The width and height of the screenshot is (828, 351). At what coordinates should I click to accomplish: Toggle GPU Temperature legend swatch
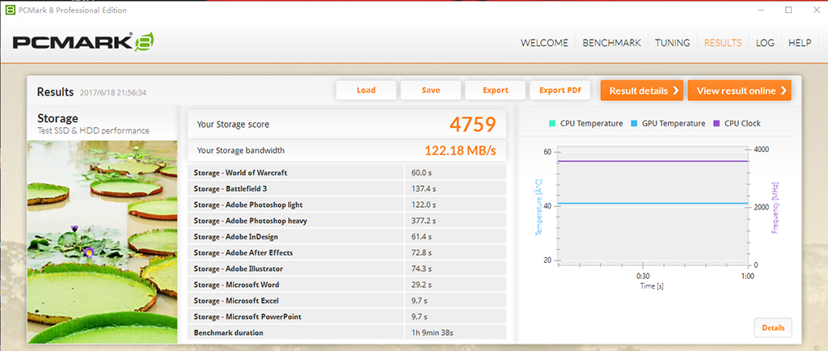(634, 124)
